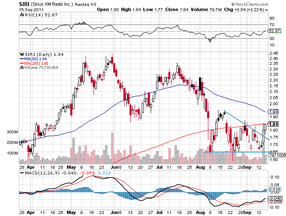
Task: Click the blue MA(50) legend line swatch
Action: click(x=22, y=59)
